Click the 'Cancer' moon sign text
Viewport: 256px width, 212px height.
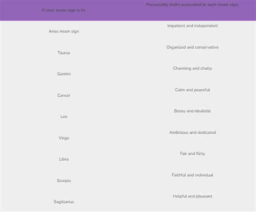64,95
